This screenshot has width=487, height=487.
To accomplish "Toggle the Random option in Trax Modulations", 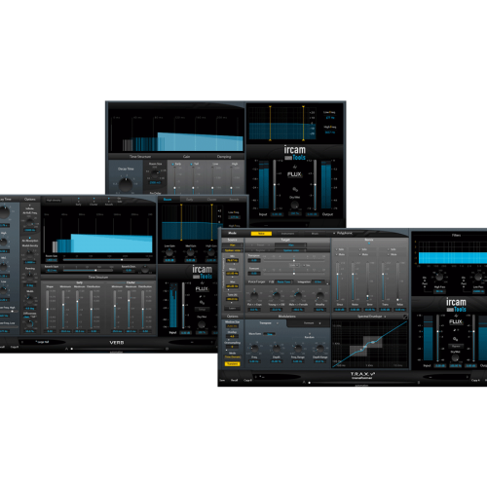I will click(310, 334).
